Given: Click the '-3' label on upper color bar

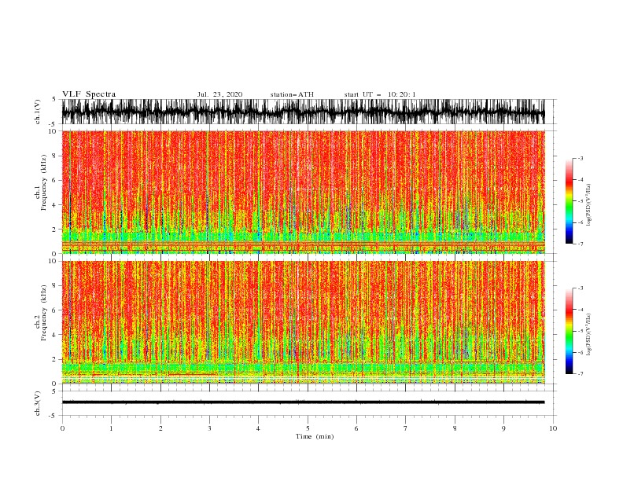Looking at the screenshot, I should point(580,158).
